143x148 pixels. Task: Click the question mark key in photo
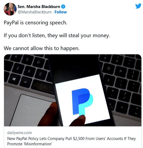[125, 96]
